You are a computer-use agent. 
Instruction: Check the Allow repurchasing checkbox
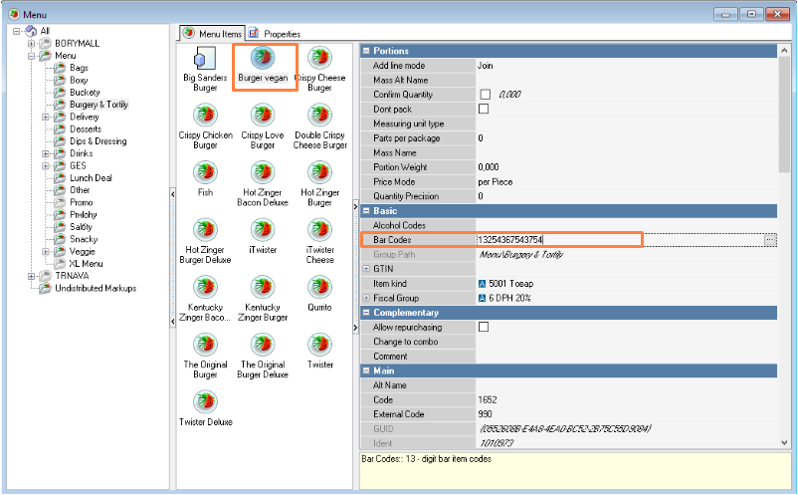485,327
